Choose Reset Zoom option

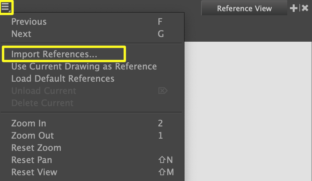coord(36,148)
